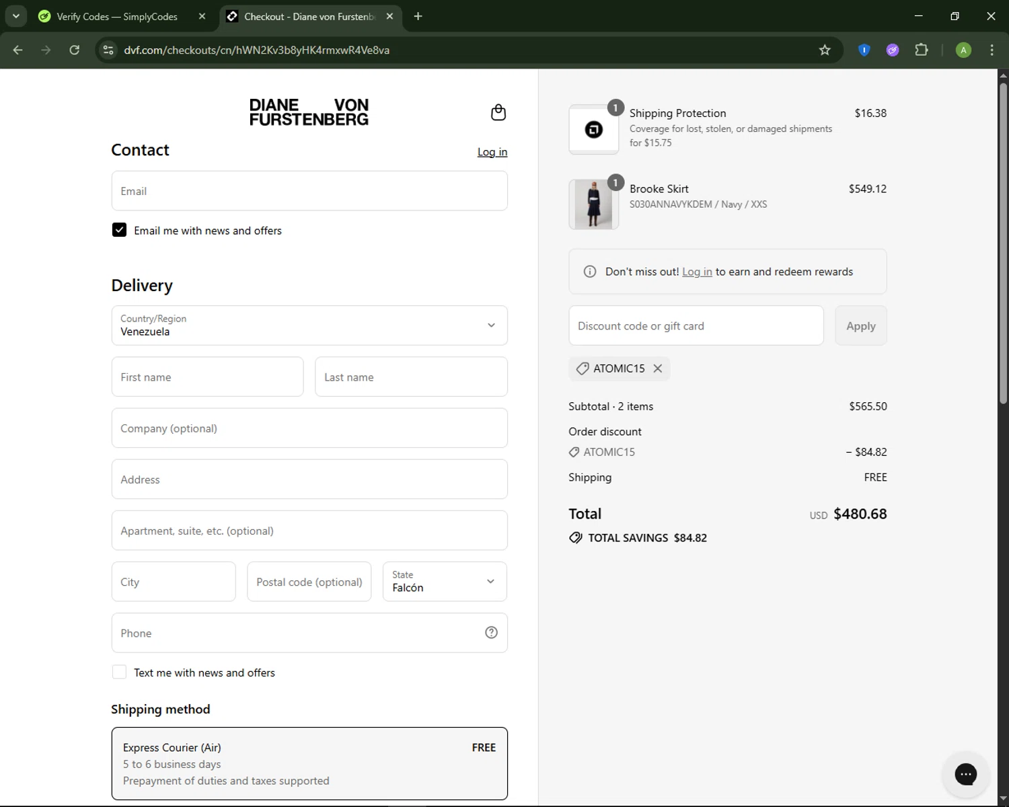
Task: Close the Checkout Diane von Furstenberg tab
Action: coord(389,16)
